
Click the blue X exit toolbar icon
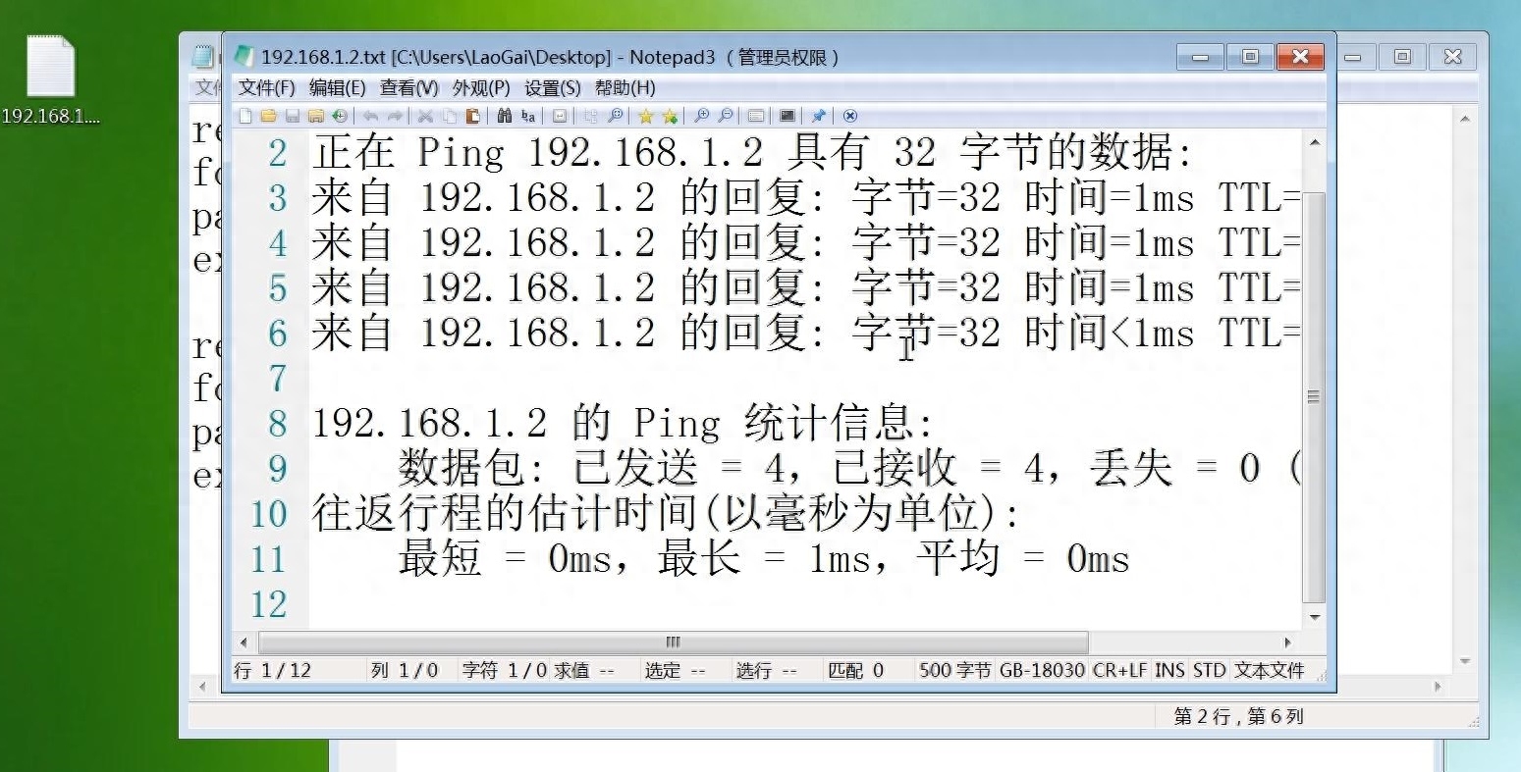[849, 116]
